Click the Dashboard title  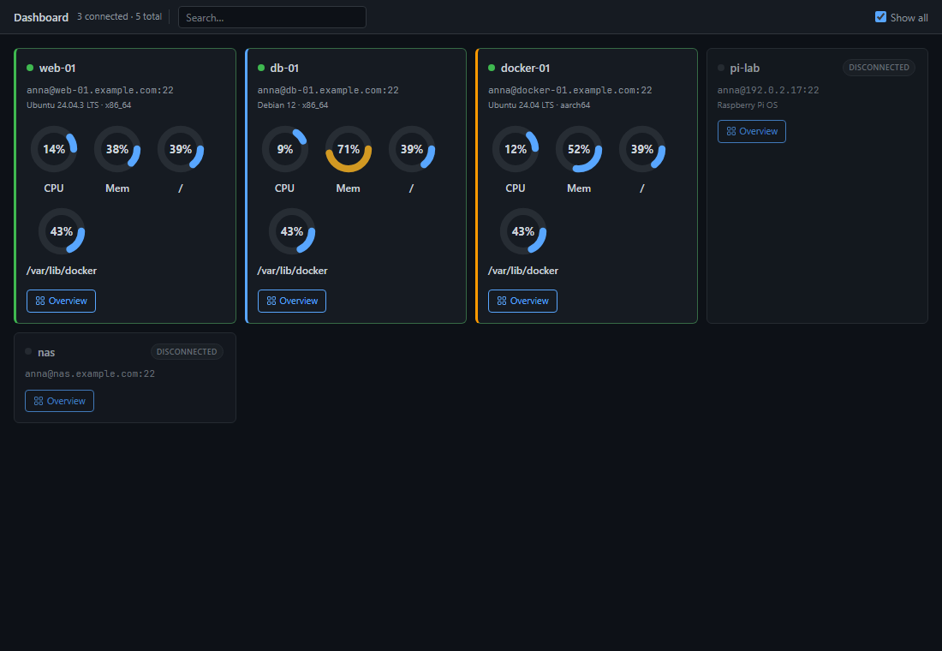tap(41, 17)
